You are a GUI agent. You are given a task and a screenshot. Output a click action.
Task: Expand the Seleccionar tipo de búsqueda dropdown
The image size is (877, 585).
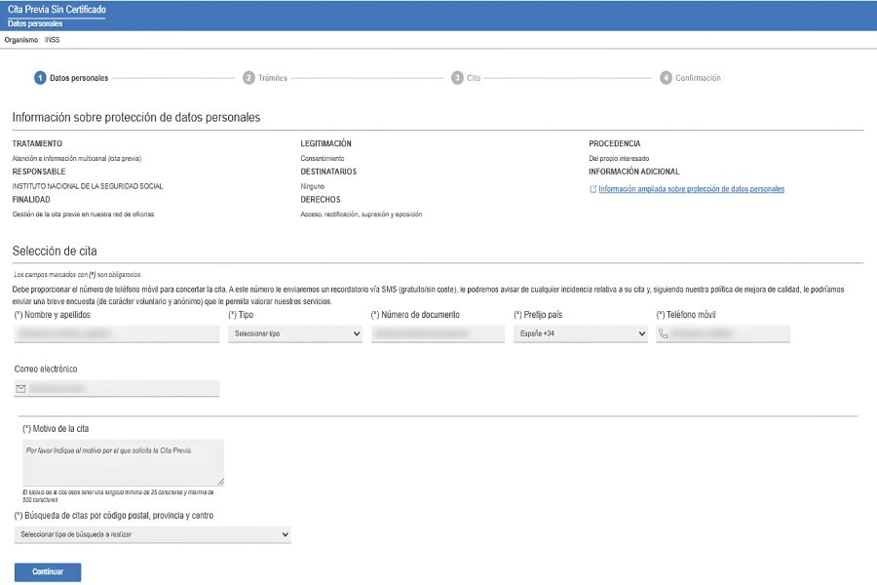coord(153,534)
